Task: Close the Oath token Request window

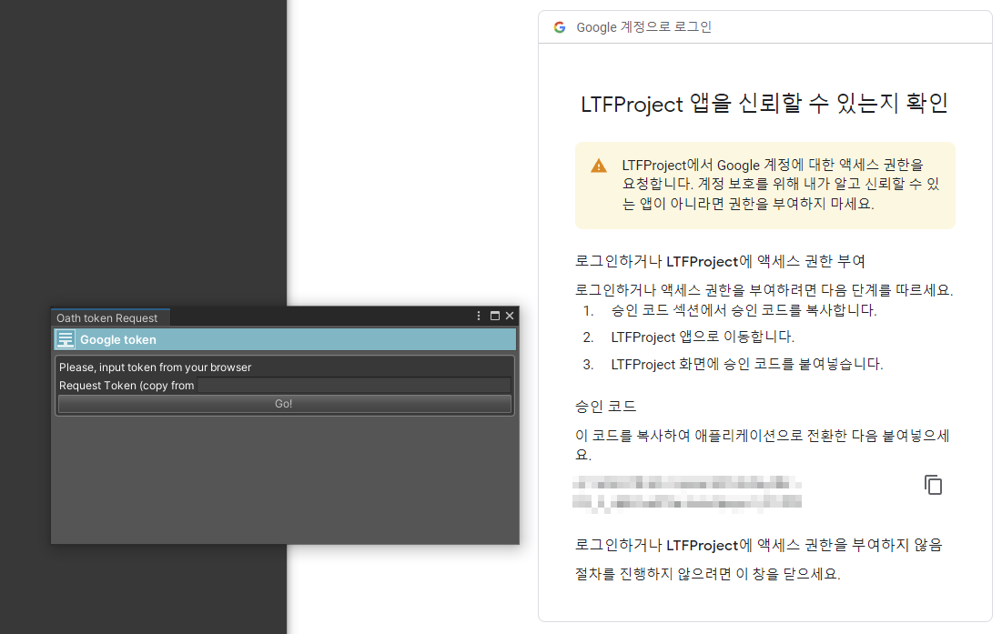Action: coord(510,316)
